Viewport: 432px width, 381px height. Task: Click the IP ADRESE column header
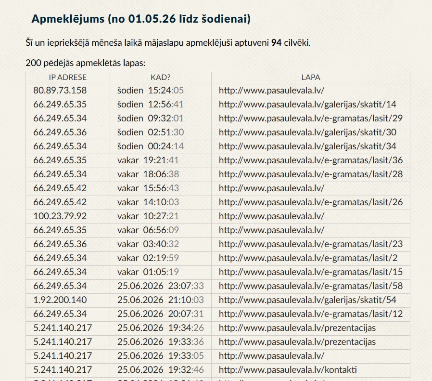pyautogui.click(x=67, y=78)
